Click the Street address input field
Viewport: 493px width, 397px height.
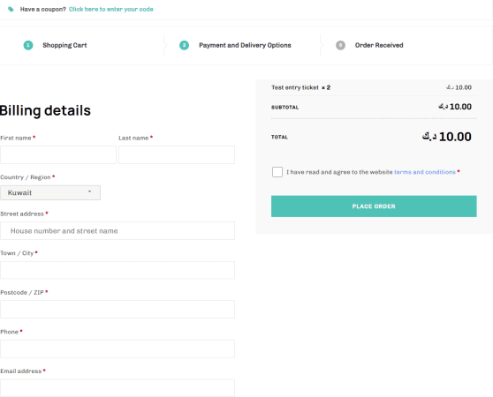118,230
